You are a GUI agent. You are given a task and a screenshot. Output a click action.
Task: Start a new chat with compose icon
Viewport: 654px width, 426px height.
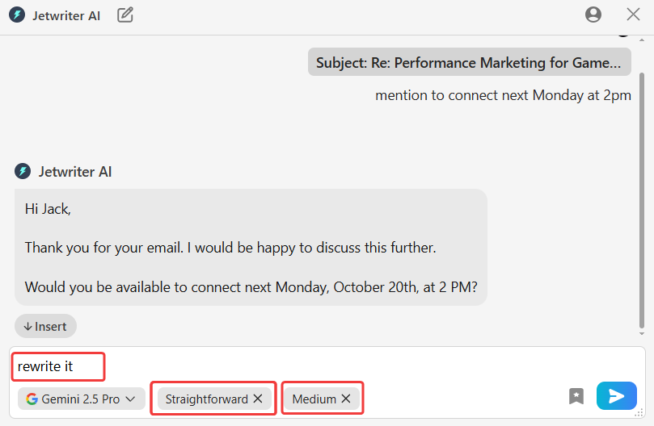click(x=125, y=15)
